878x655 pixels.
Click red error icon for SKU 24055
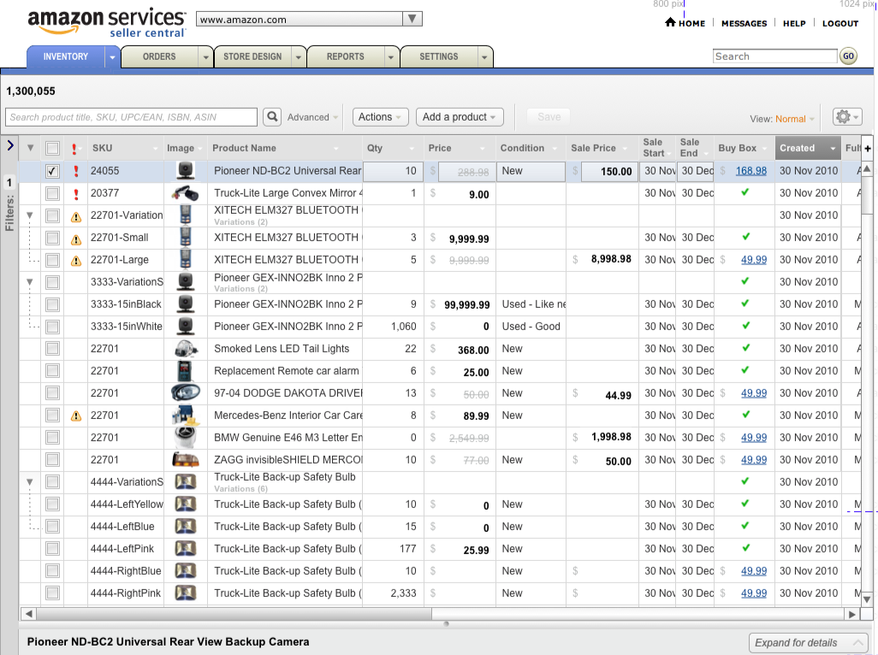coord(76,171)
